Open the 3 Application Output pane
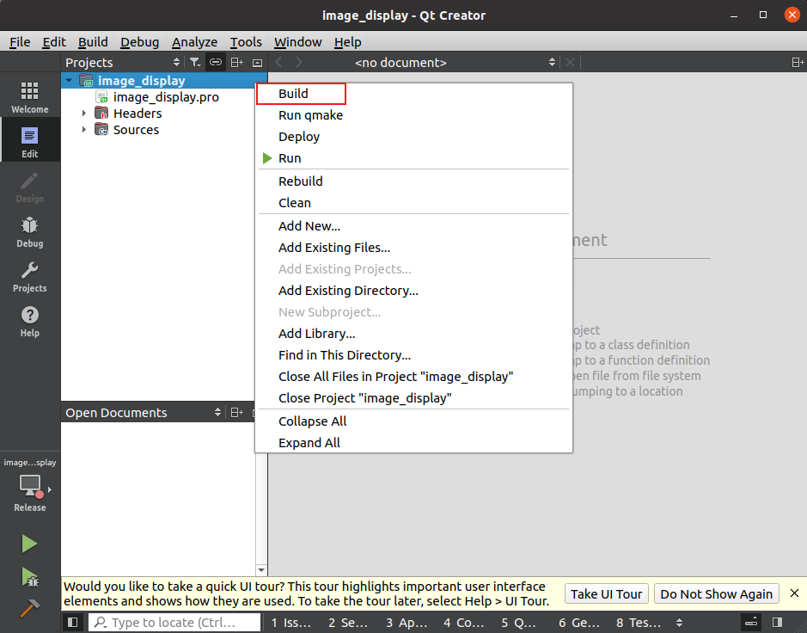 tap(407, 623)
